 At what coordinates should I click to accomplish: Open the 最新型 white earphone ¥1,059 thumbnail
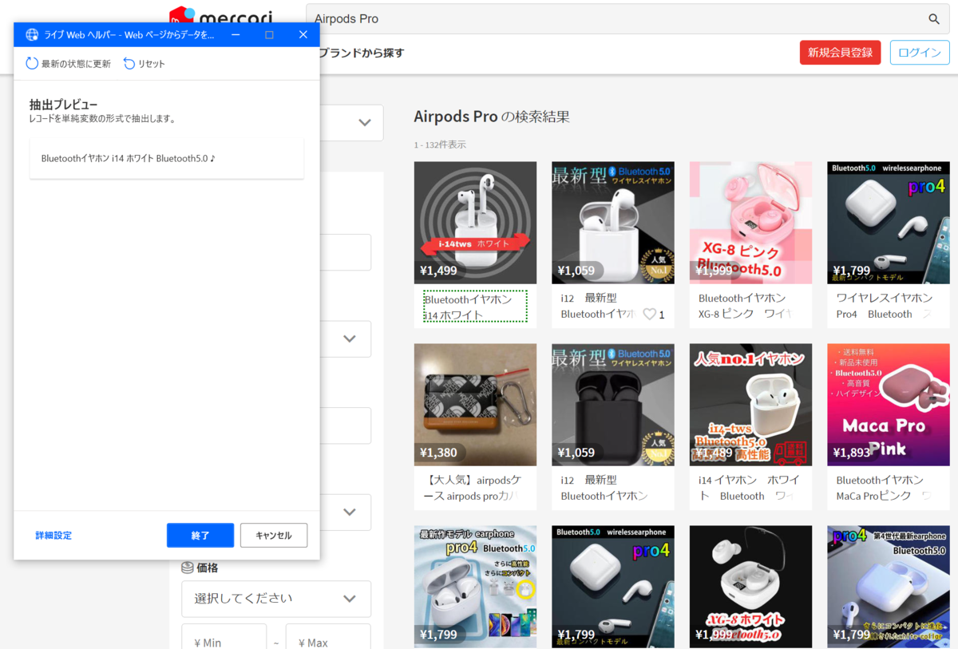pyautogui.click(x=613, y=223)
